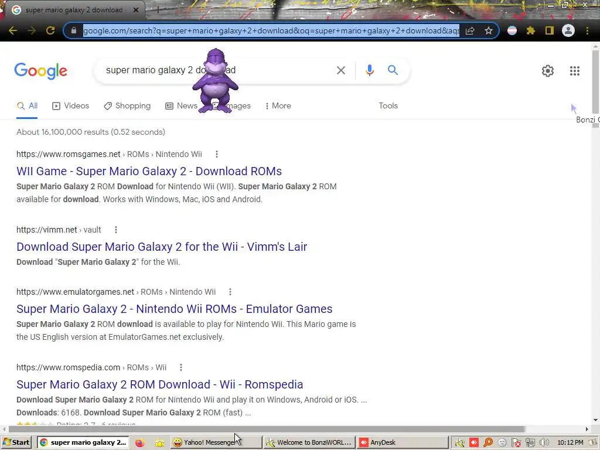Go back to the previous page

(x=13, y=30)
